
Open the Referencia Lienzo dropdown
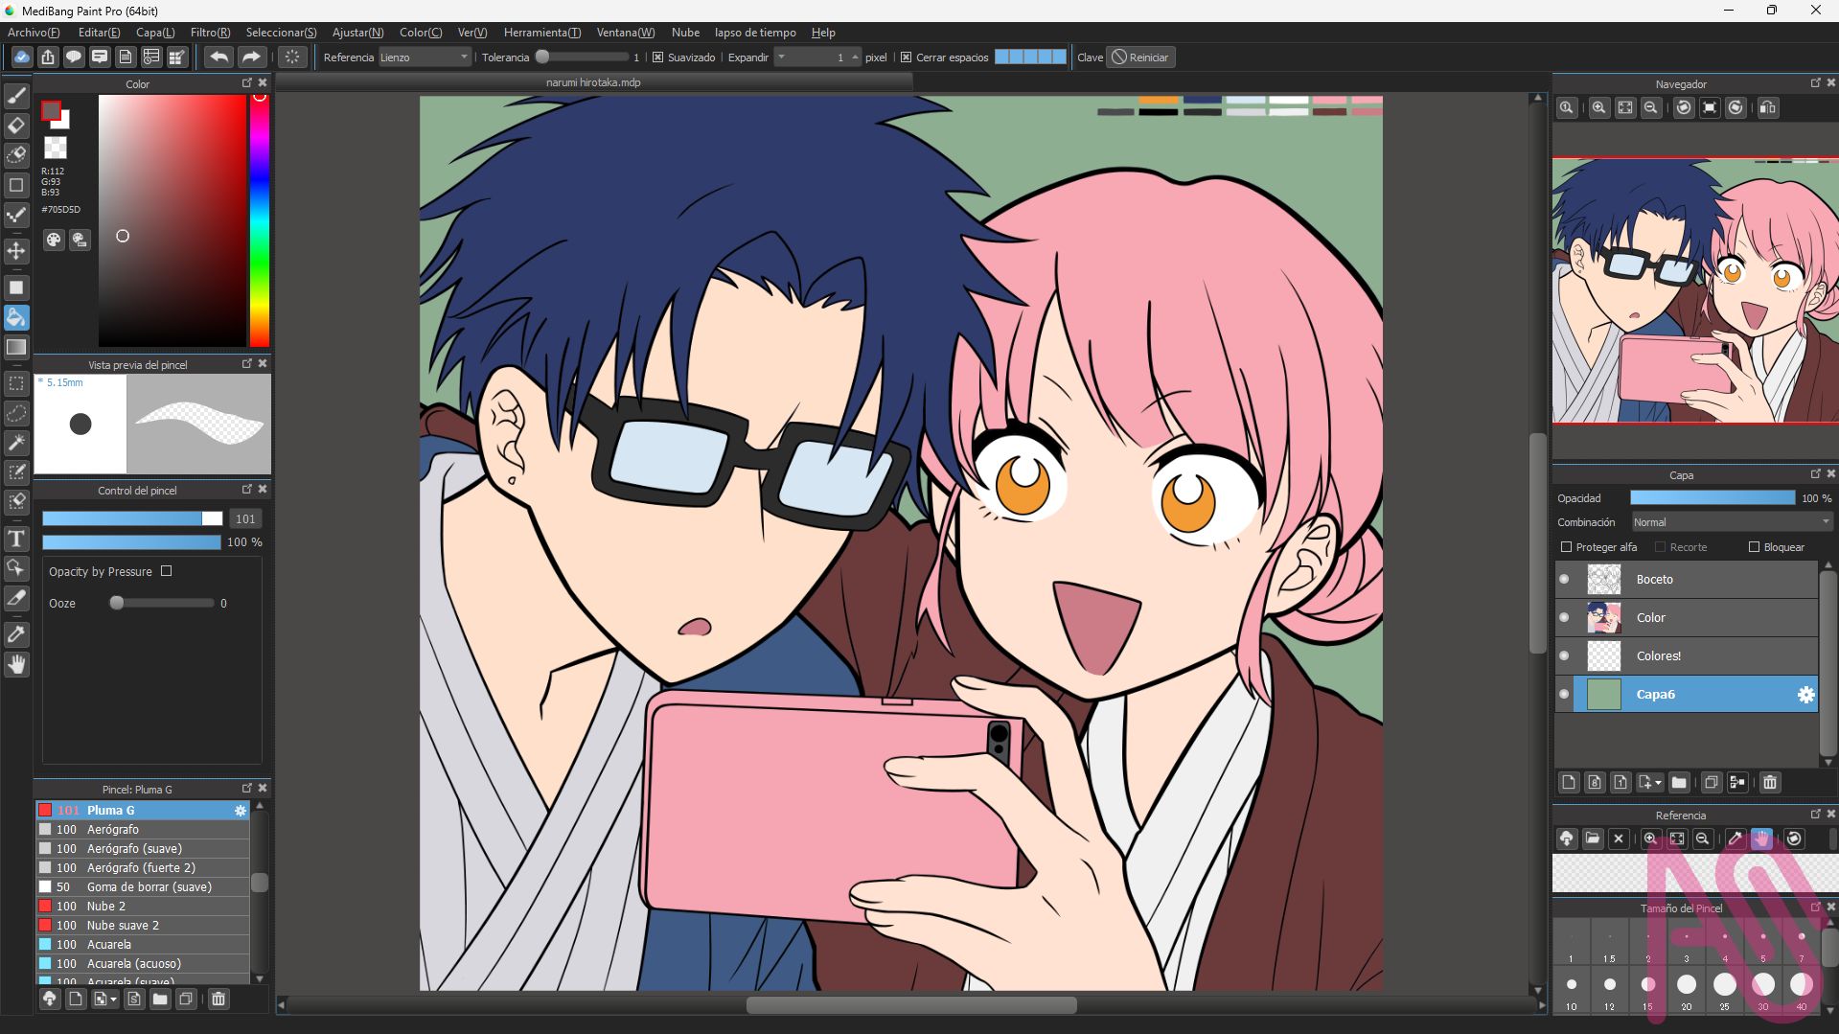(425, 57)
